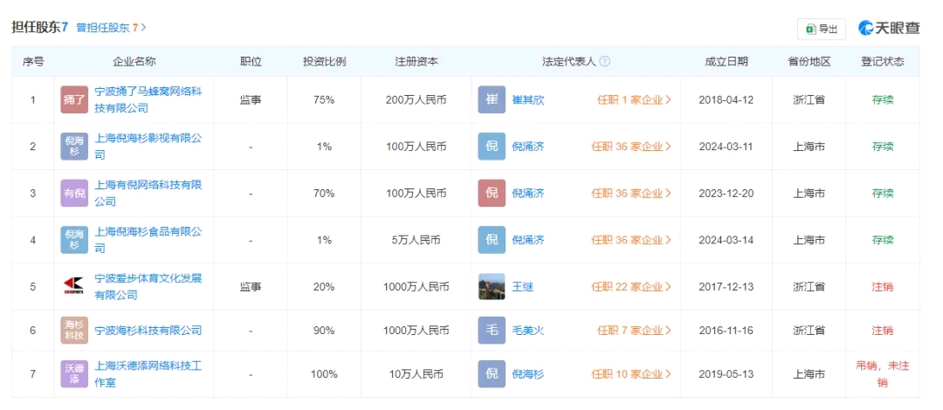Click the 海杉科技 company logo icon
The height and width of the screenshot is (410, 943).
(x=74, y=330)
